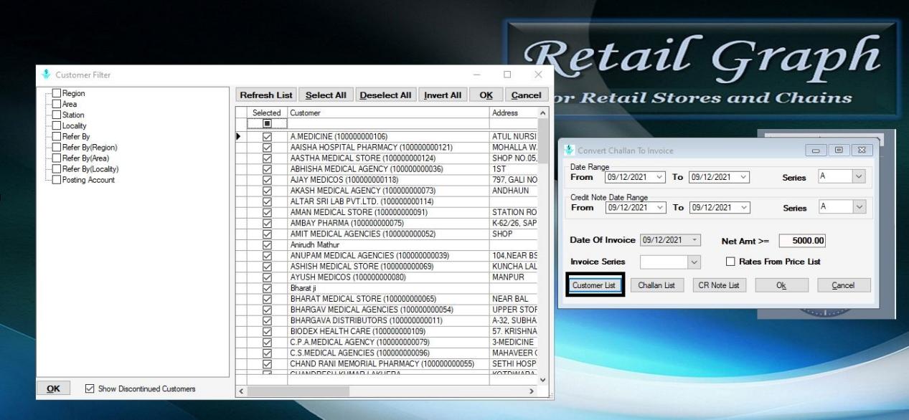Image resolution: width=909 pixels, height=420 pixels.
Task: Click Cancel button in Customer Filter
Action: (527, 95)
